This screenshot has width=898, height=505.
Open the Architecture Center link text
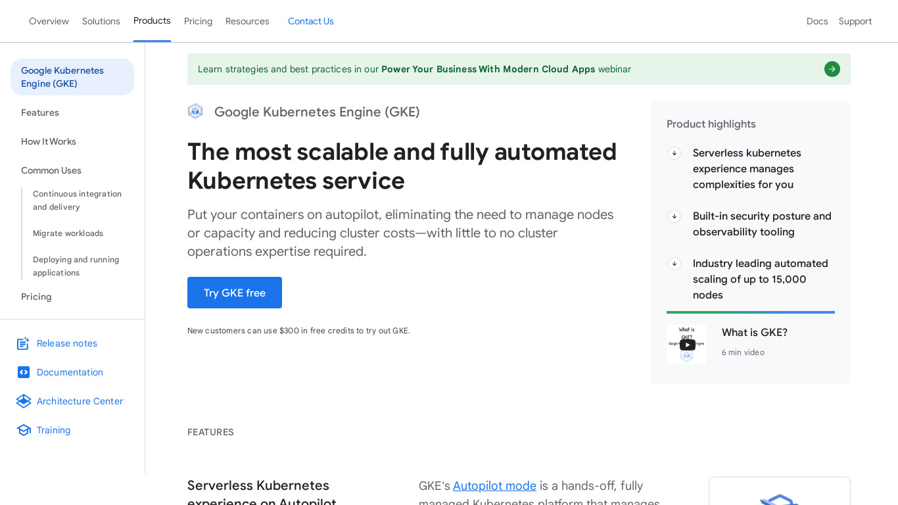(x=80, y=401)
